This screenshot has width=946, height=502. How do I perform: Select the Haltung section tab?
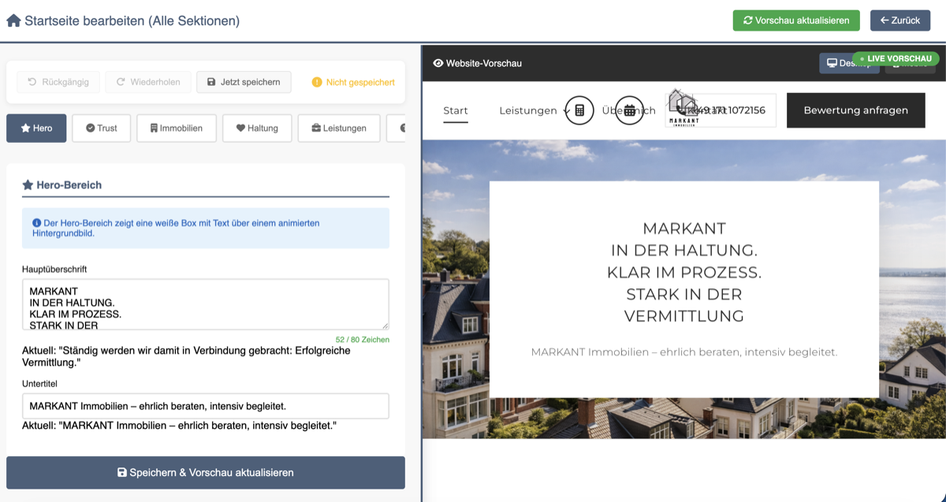coord(256,128)
